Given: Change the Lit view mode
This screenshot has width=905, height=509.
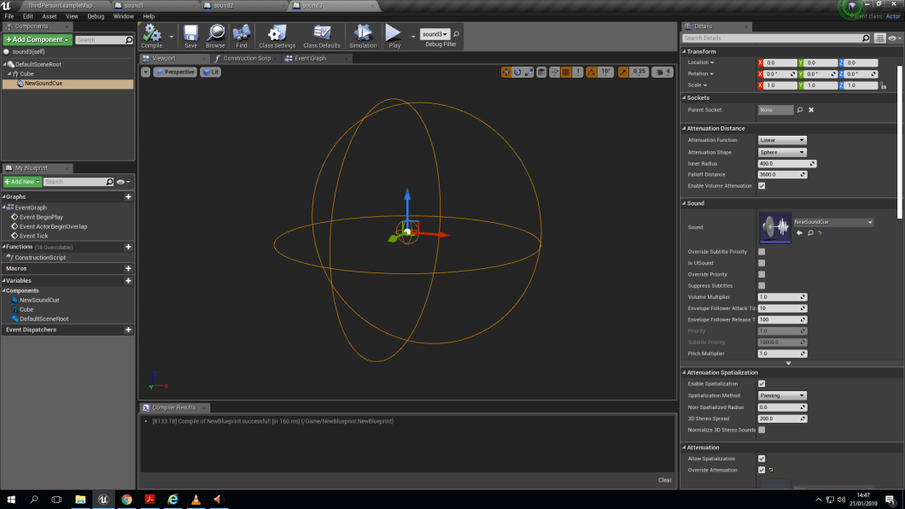Looking at the screenshot, I should [x=211, y=72].
